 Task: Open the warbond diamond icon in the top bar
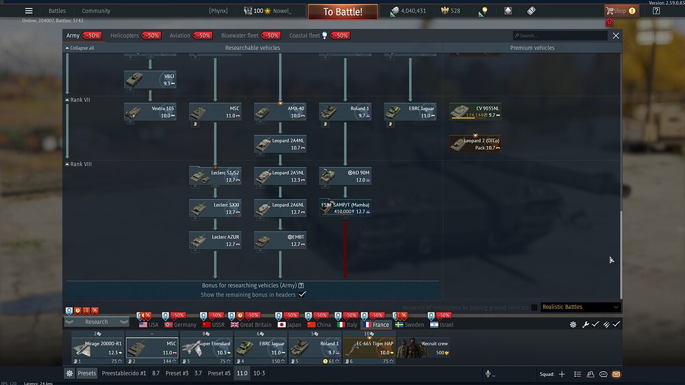508,11
